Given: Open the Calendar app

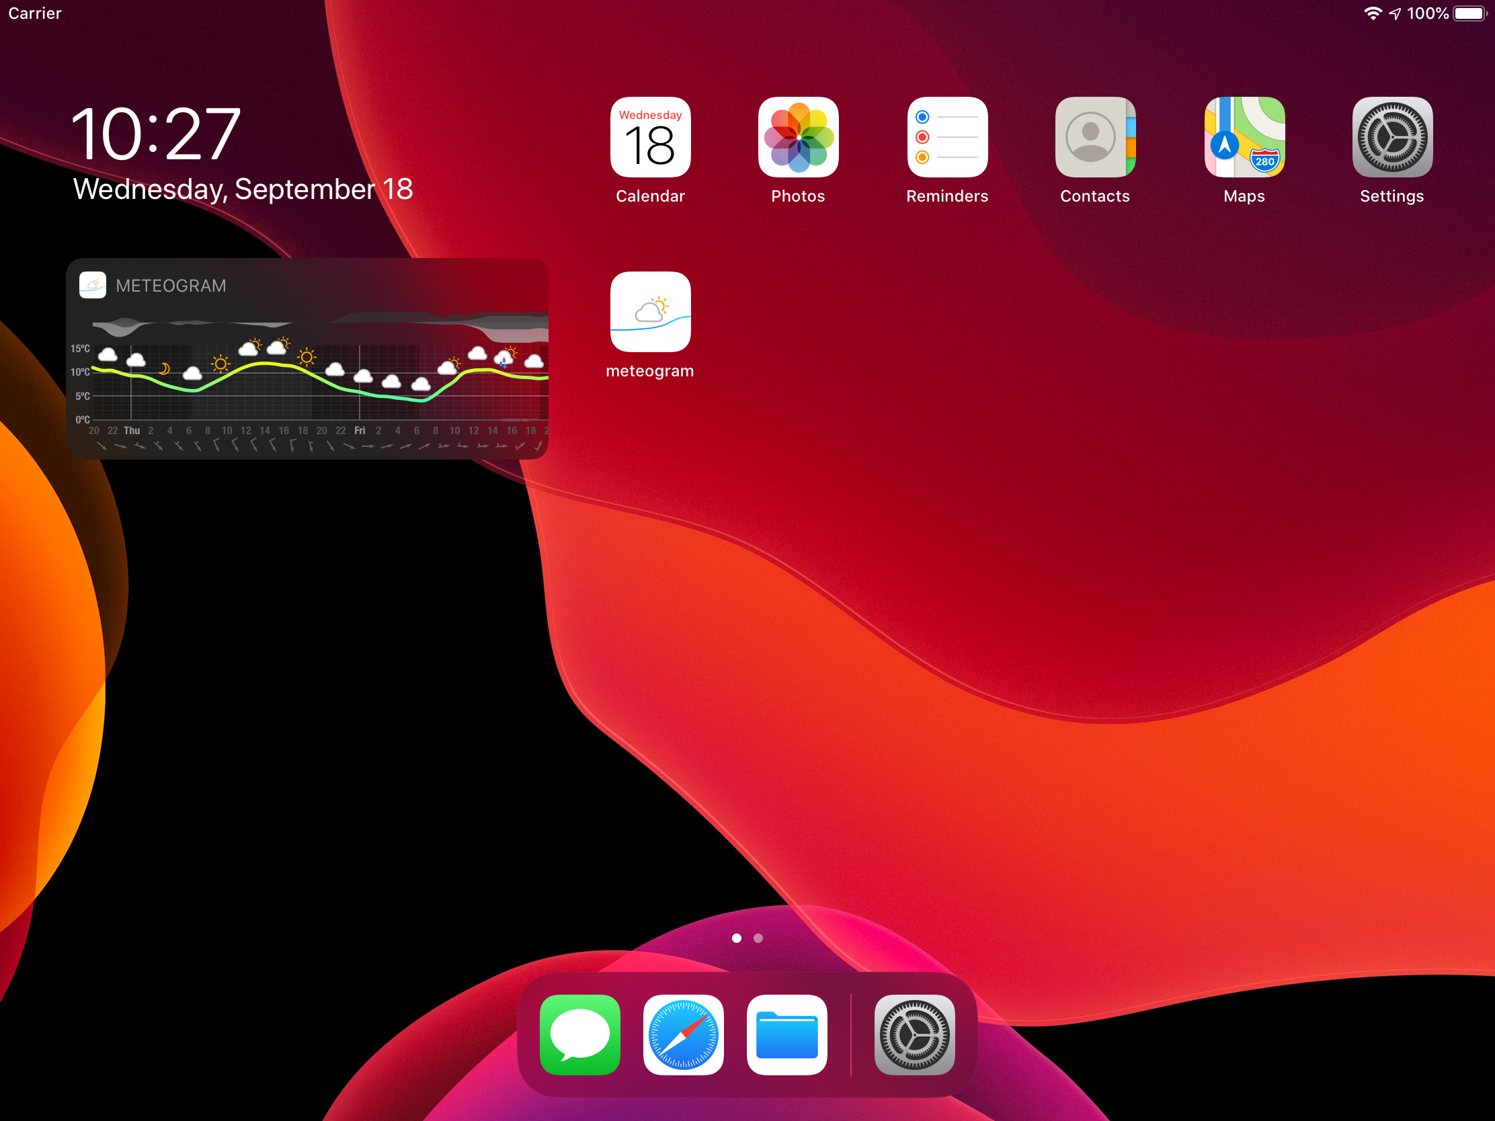Looking at the screenshot, I should click(x=650, y=137).
